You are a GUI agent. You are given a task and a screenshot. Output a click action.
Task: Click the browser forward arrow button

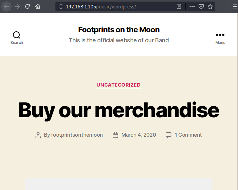(17, 6)
